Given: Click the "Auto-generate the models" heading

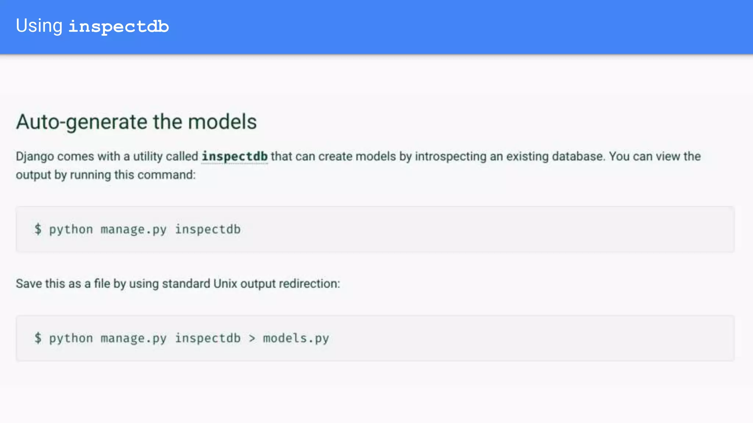Looking at the screenshot, I should [x=136, y=122].
